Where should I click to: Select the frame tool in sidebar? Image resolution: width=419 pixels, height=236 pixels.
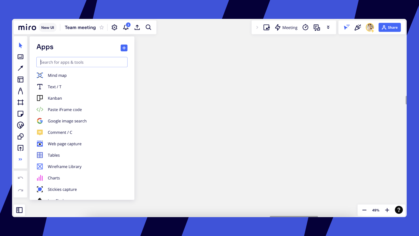pyautogui.click(x=20, y=102)
